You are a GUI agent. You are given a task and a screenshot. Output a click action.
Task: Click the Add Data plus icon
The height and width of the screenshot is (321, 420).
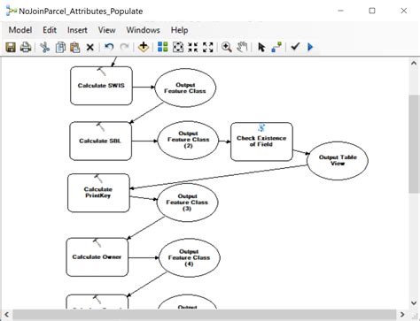click(x=144, y=47)
